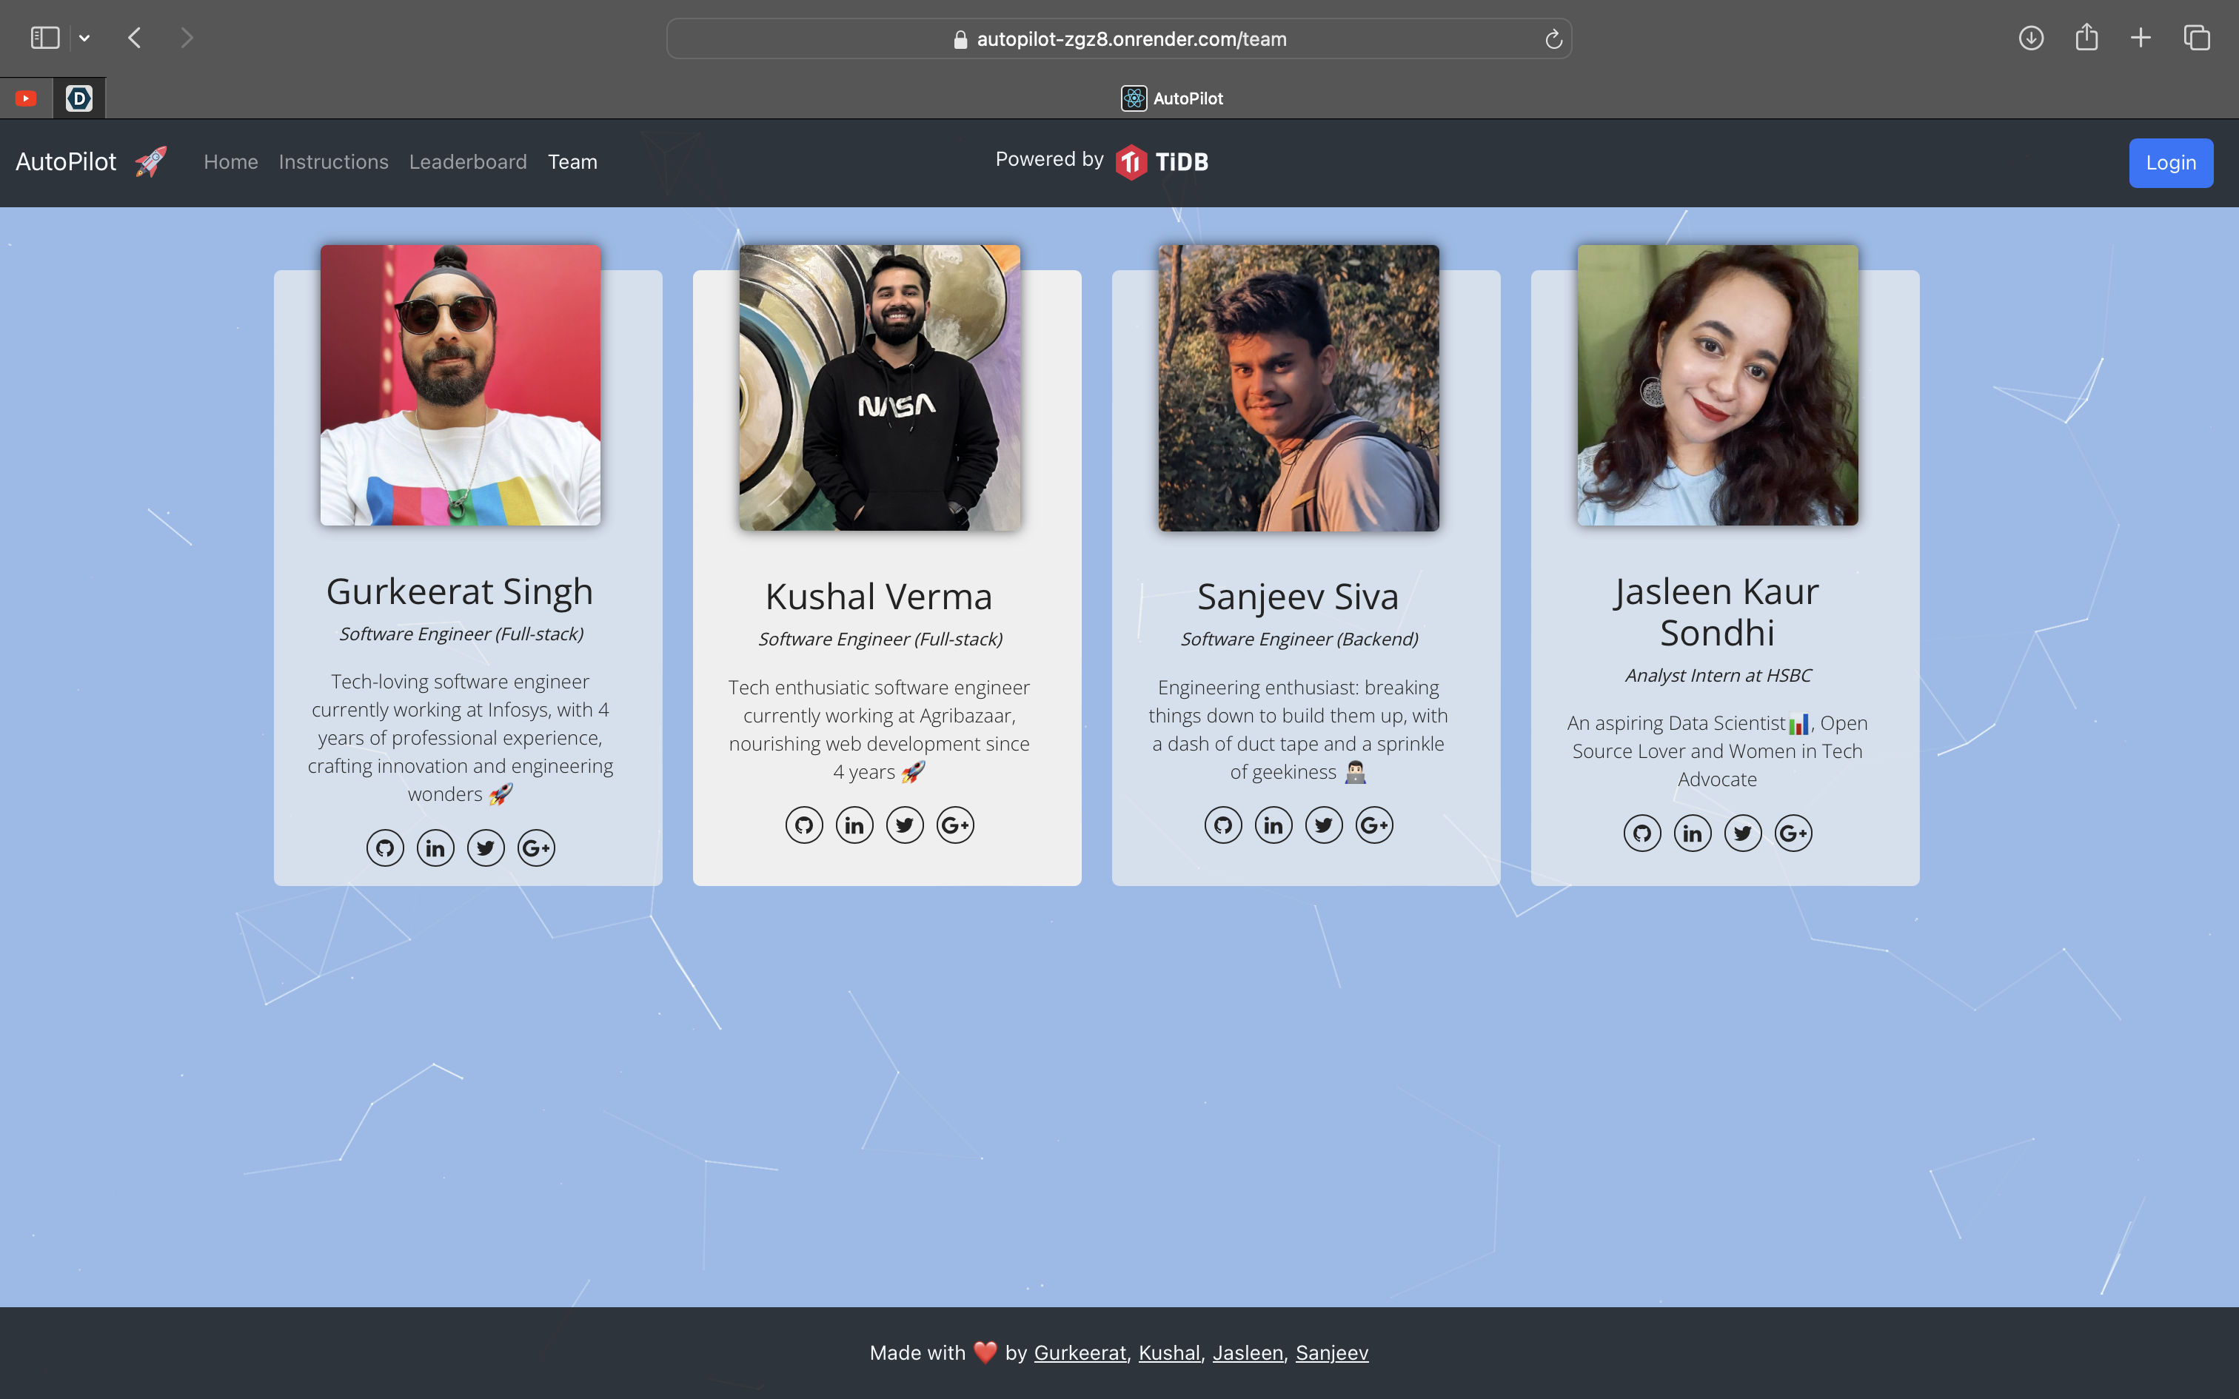The image size is (2239, 1399).
Task: Open Gurkeerat Singh's GitHub profile icon
Action: point(385,848)
